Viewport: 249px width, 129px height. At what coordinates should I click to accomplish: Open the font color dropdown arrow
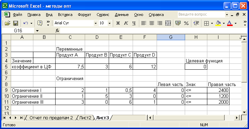(x=235, y=23)
